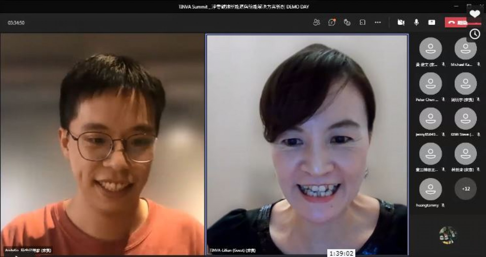Open the breakout rooms icon
Viewport: 486px width, 257px height.
[347, 22]
